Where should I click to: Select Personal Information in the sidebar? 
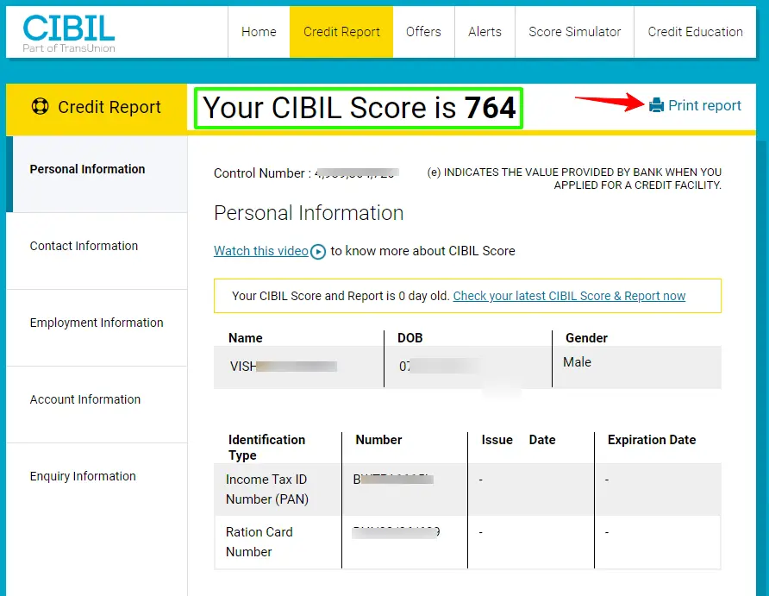[x=97, y=173]
